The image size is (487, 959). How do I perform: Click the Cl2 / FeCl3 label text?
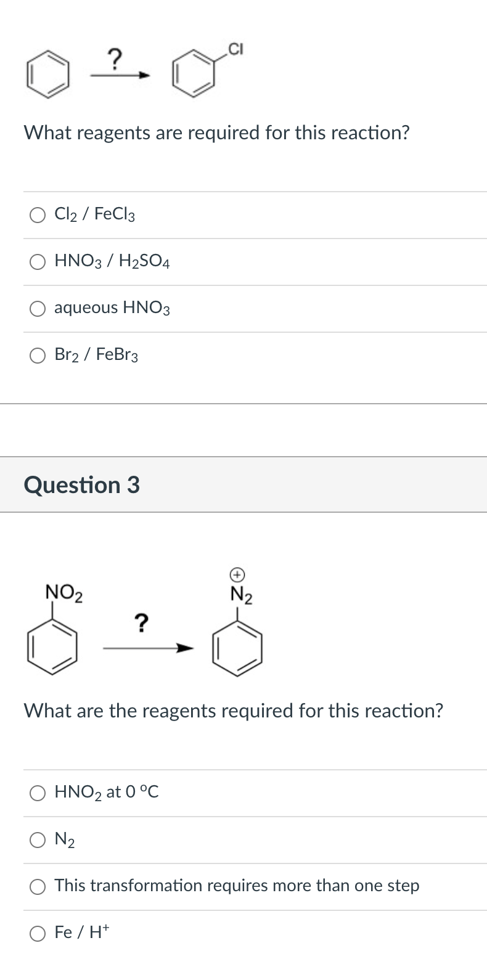tap(95, 215)
